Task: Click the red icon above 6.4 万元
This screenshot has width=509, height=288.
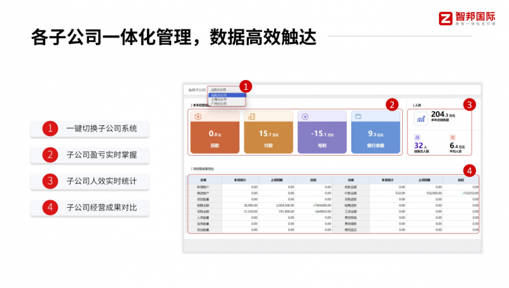Action: 452,137
